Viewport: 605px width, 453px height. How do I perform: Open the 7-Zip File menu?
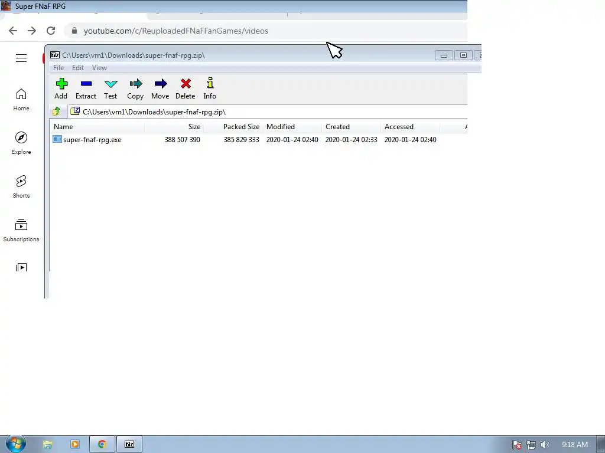pos(58,68)
